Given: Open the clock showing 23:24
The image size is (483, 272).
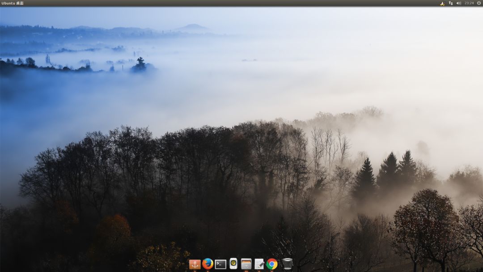Looking at the screenshot, I should pos(469,3).
